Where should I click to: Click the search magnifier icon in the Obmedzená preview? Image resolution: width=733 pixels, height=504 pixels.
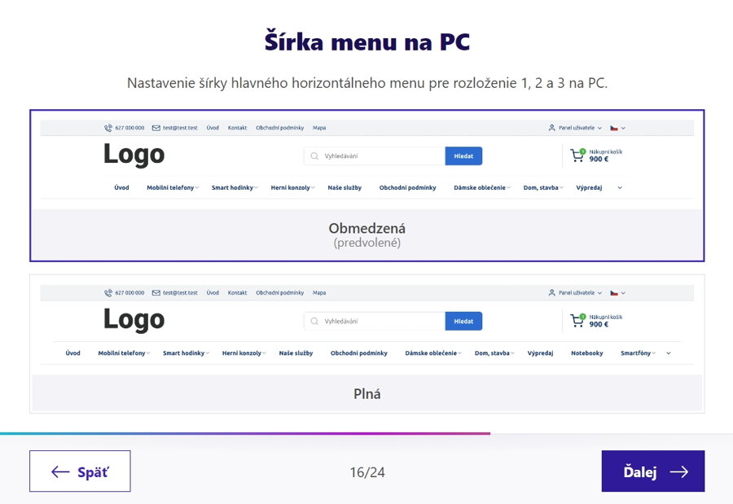pyautogui.click(x=314, y=156)
